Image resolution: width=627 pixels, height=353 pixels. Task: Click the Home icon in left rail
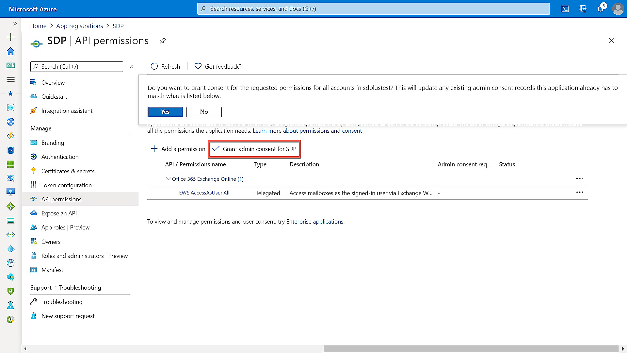click(10, 51)
